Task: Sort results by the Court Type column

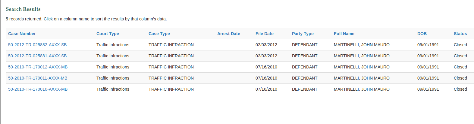Action: pyautogui.click(x=108, y=34)
